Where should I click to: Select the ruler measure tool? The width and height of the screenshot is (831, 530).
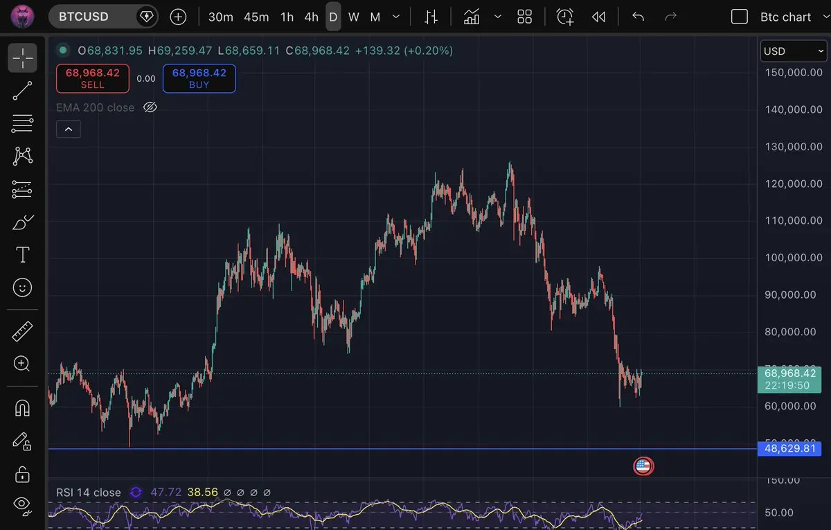point(22,331)
